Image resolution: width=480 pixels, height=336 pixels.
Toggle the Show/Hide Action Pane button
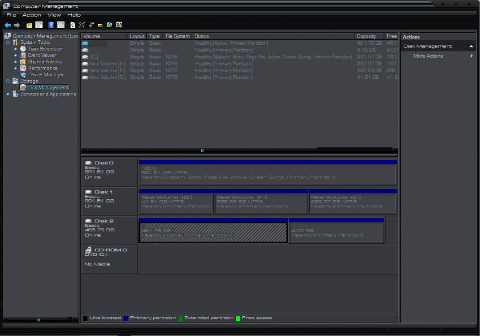(x=61, y=25)
